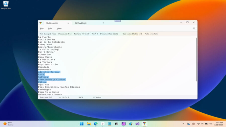Close the Shakira setlist tab
This screenshot has height=127, width=226.
68,23
